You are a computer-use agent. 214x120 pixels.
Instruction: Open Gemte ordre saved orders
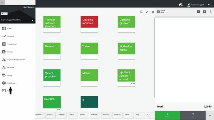pyautogui.click(x=161, y=12)
